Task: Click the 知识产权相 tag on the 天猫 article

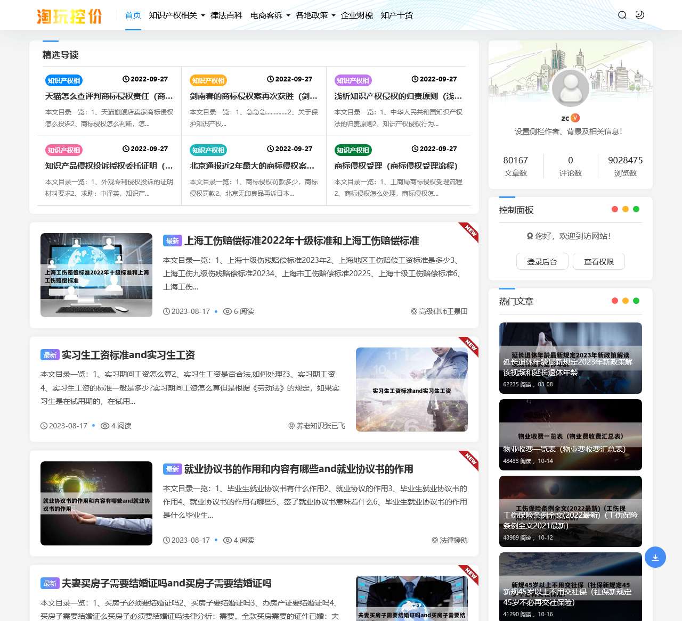Action: click(x=63, y=80)
